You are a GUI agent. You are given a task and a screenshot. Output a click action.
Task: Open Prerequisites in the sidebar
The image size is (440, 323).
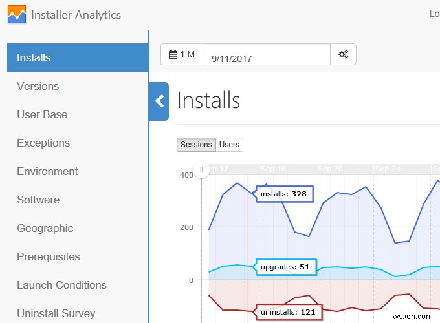tap(49, 256)
